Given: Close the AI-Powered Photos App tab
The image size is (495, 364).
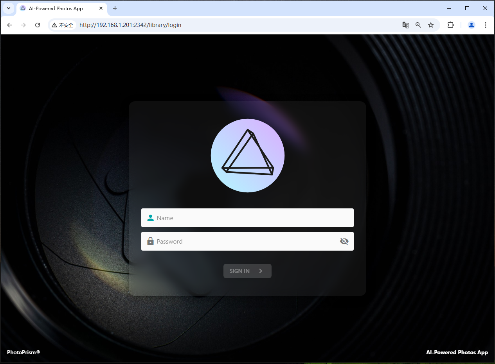Looking at the screenshot, I should (101, 8).
